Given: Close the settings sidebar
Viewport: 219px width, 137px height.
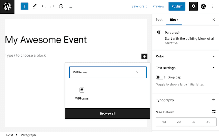Looking at the screenshot, I should (214, 20).
